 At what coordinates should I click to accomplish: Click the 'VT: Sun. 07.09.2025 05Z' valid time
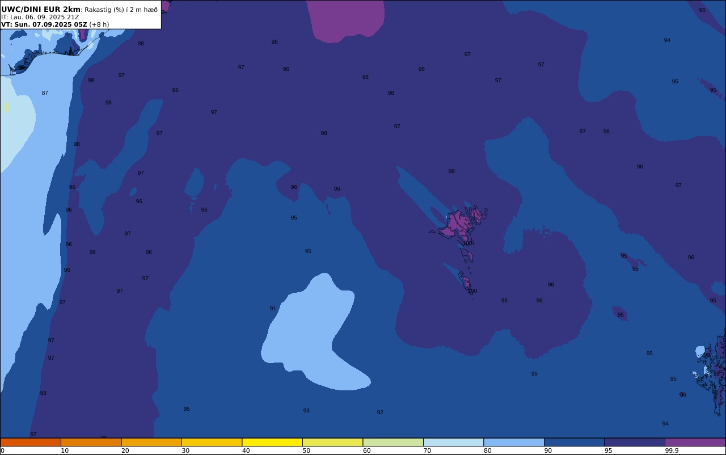tap(44, 24)
